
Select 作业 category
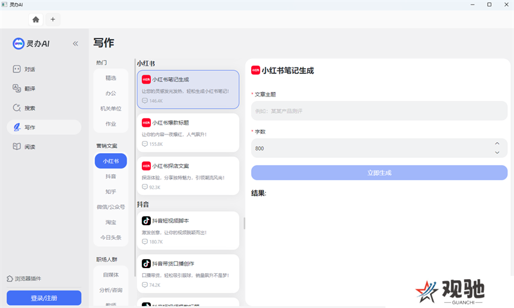(111, 124)
